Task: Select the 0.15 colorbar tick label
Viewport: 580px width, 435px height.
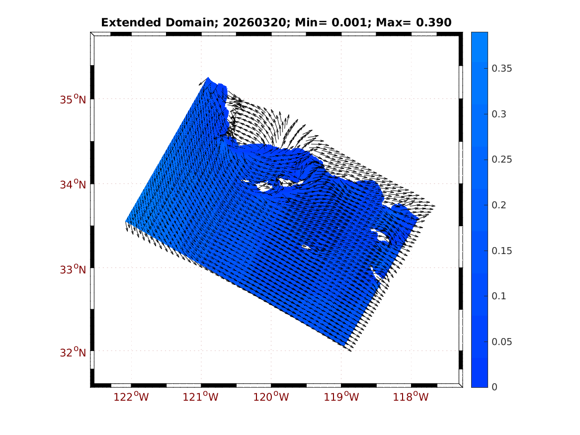Action: pyautogui.click(x=501, y=251)
